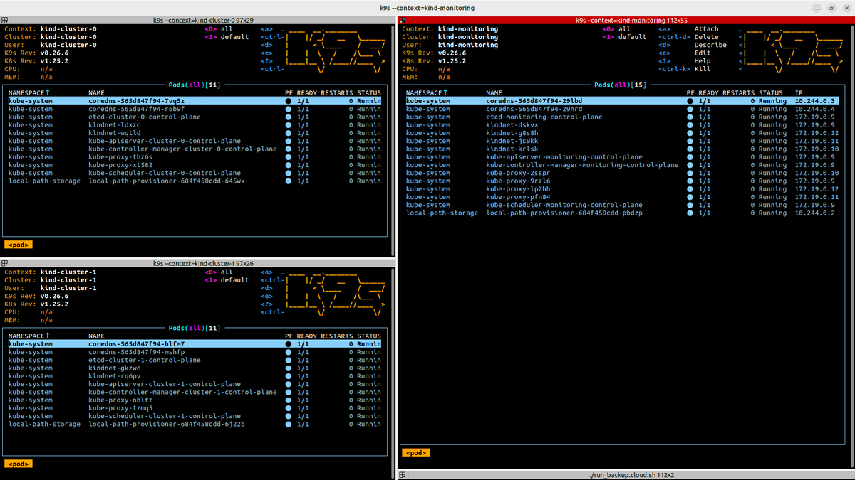Click the group icon on kind-cluster-0 pane title bar
Screen dimensions: 855x480
(5, 20)
